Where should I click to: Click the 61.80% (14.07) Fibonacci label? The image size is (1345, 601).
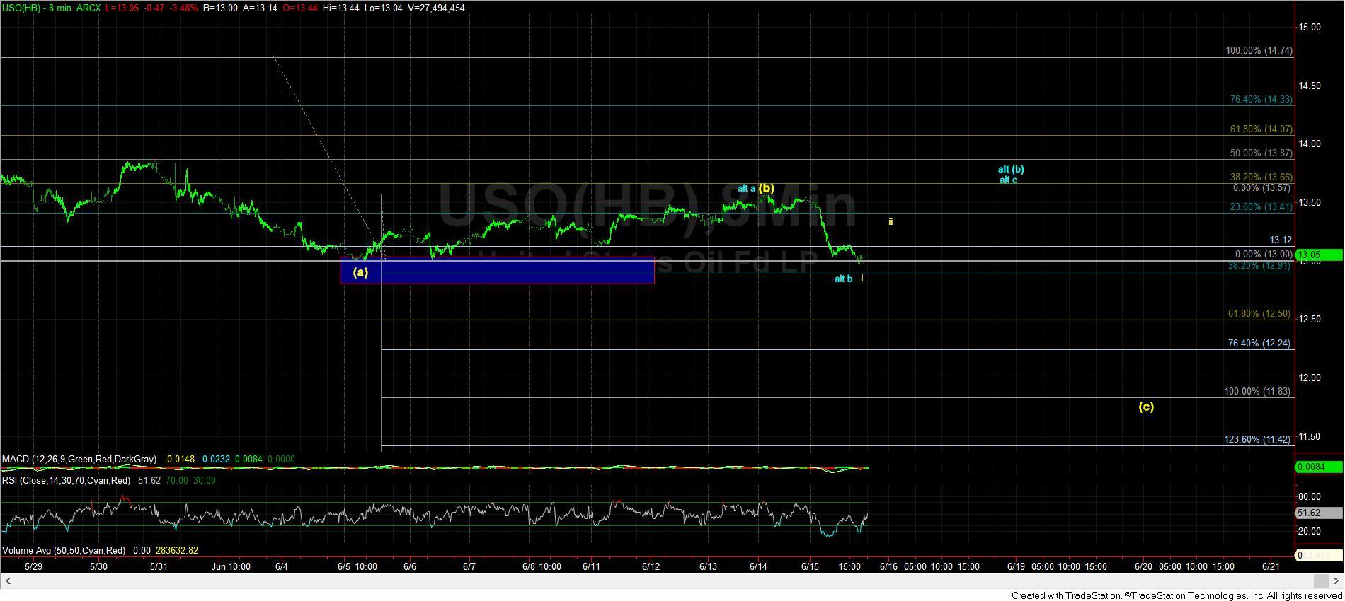tap(1261, 129)
